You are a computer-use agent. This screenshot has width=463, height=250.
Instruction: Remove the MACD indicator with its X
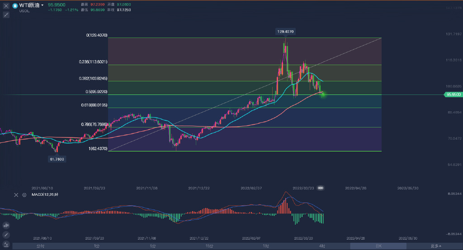16,195
